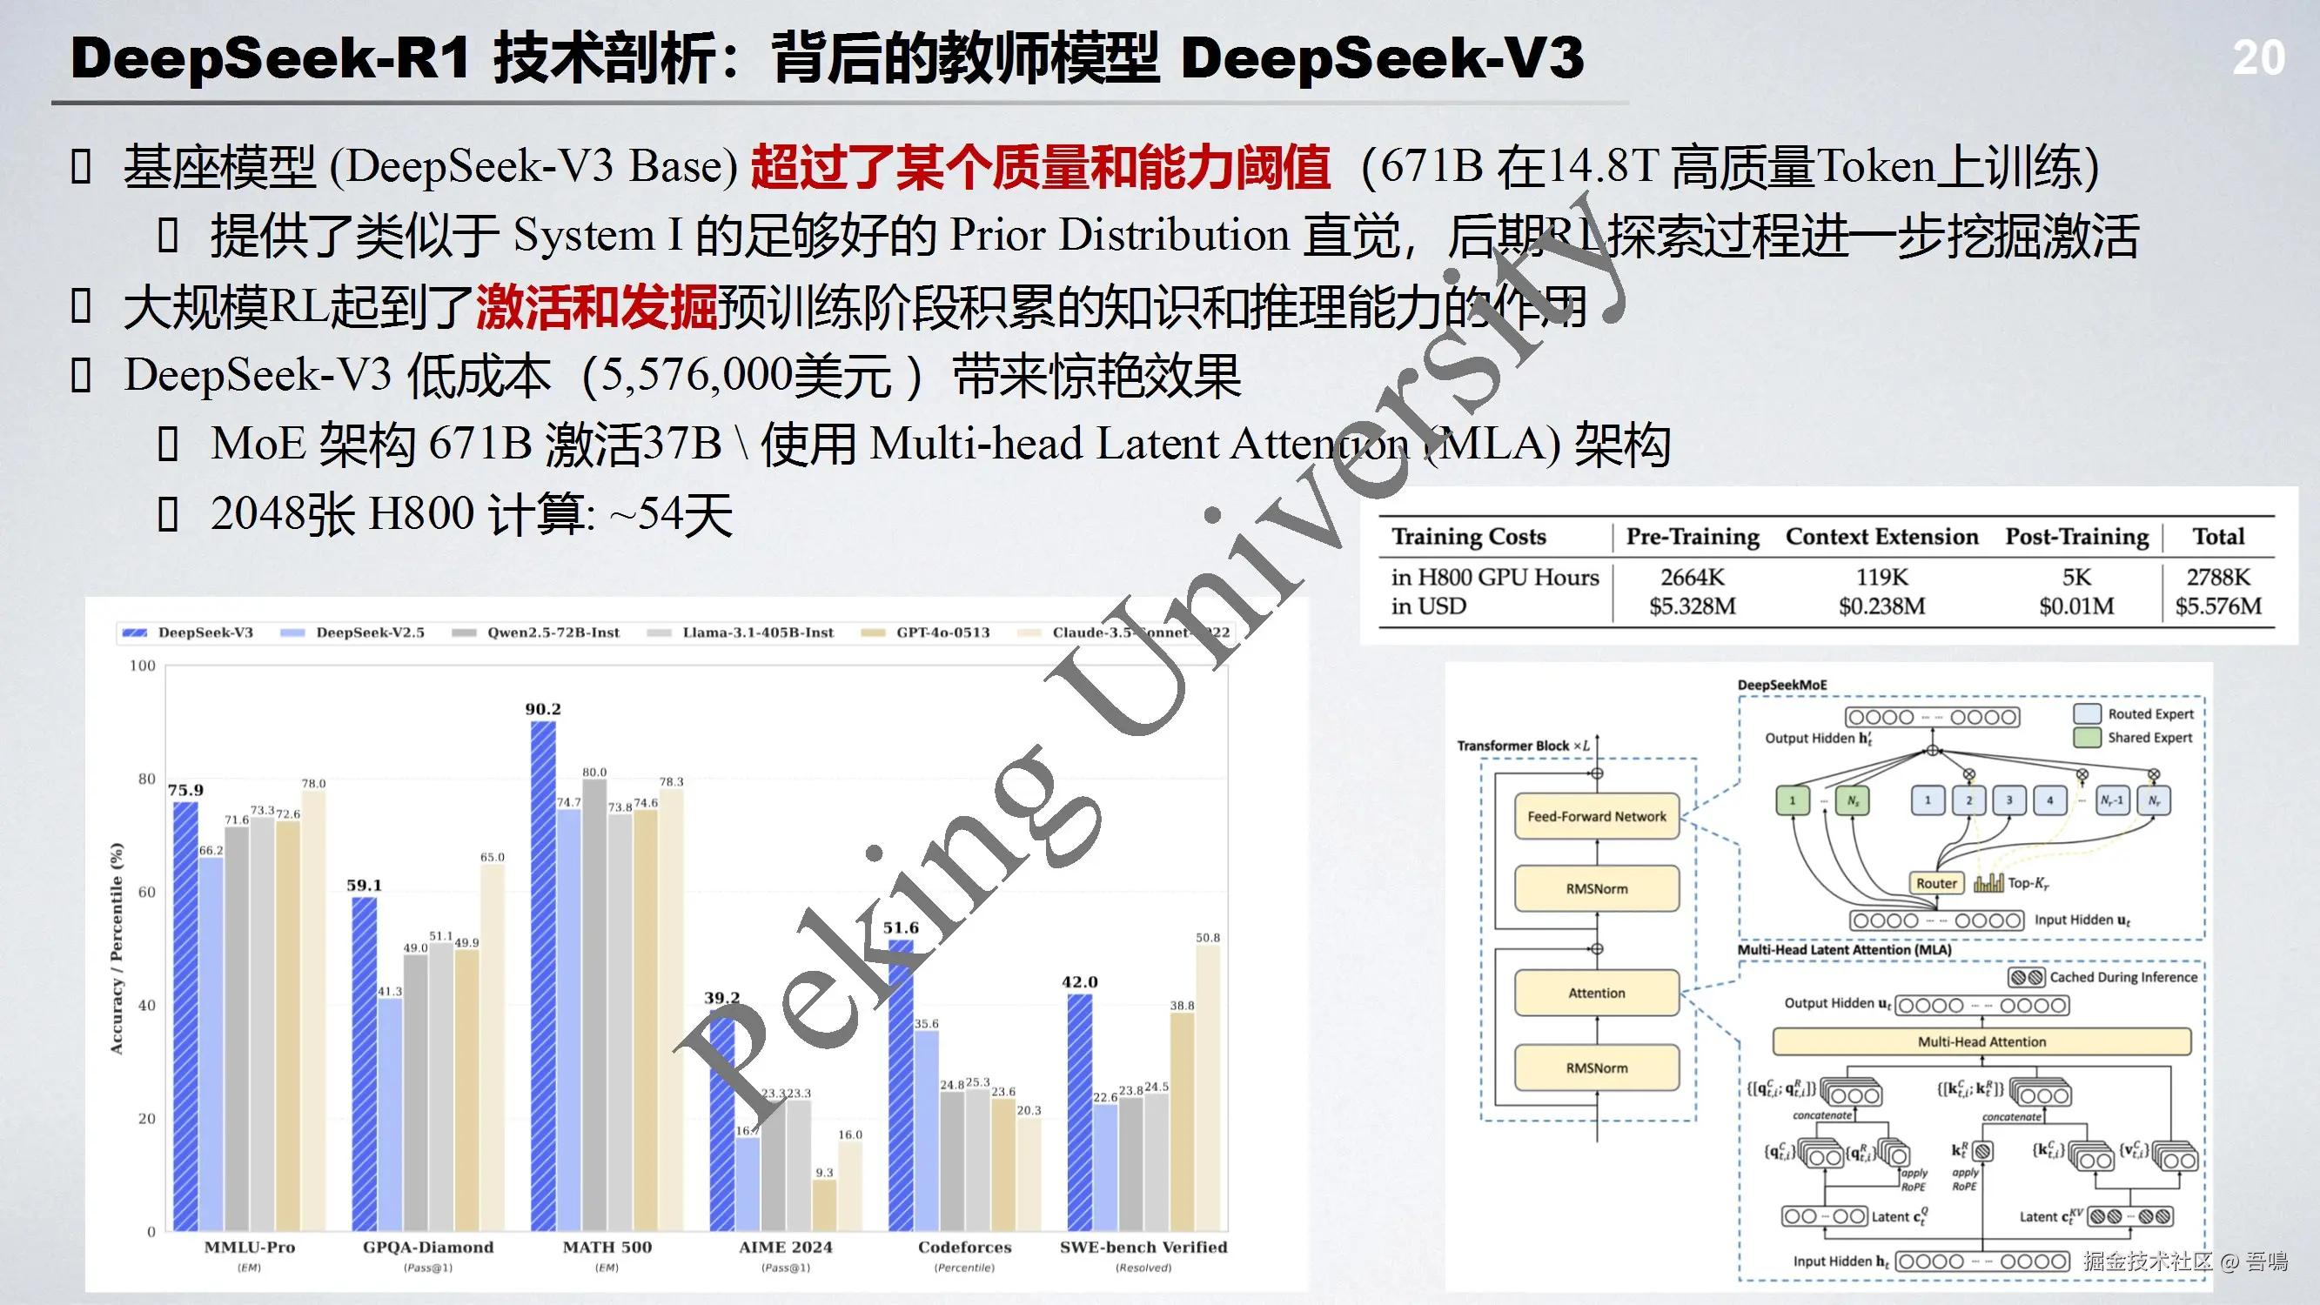Click the Attention block in Transformer Block
Screen dimensions: 2320x1305
[x=1596, y=993]
